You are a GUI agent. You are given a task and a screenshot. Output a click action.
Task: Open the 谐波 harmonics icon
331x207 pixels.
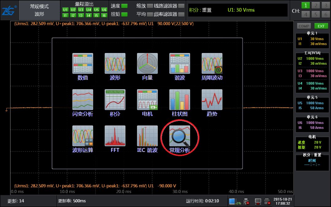click(x=180, y=63)
